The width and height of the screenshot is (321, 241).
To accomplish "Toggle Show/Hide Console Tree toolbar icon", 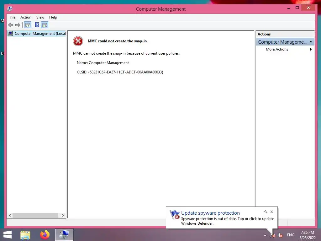I will click(x=28, y=25).
